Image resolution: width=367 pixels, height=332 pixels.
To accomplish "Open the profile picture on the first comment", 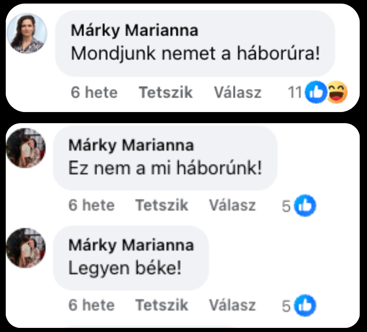I will coord(27,33).
